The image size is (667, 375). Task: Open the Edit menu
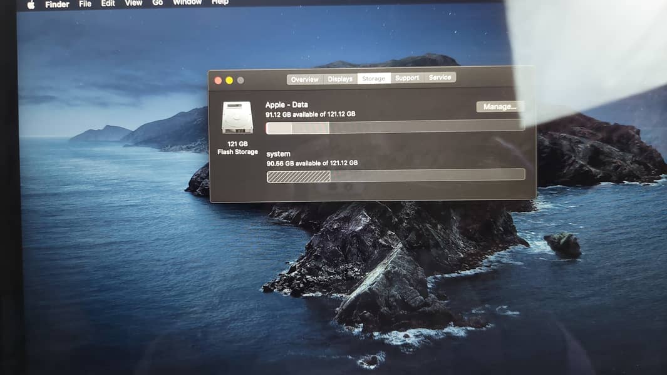pos(108,3)
